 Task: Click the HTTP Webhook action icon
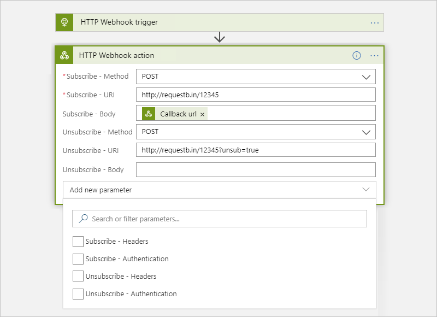coord(64,55)
